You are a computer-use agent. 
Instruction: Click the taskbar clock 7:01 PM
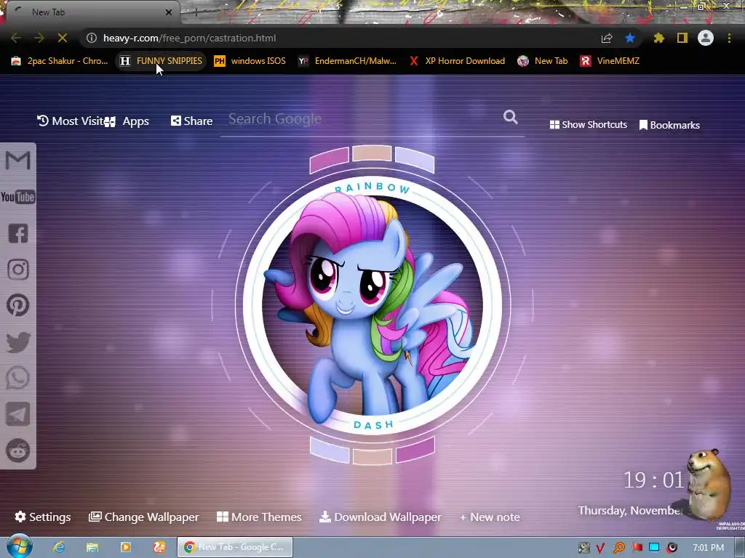tap(709, 548)
